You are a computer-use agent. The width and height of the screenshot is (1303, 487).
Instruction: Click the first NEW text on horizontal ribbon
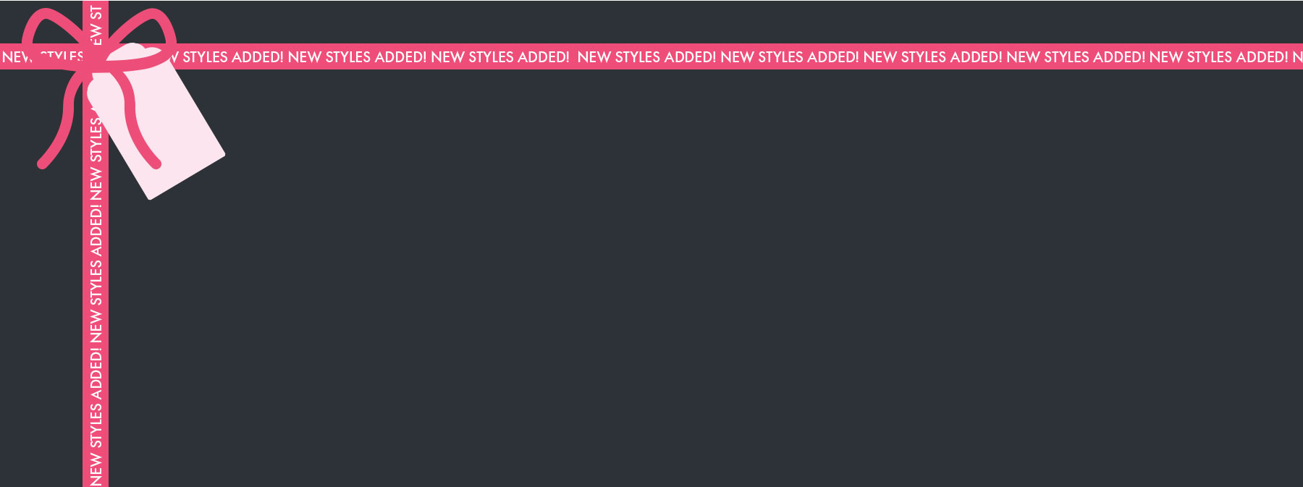[16, 57]
